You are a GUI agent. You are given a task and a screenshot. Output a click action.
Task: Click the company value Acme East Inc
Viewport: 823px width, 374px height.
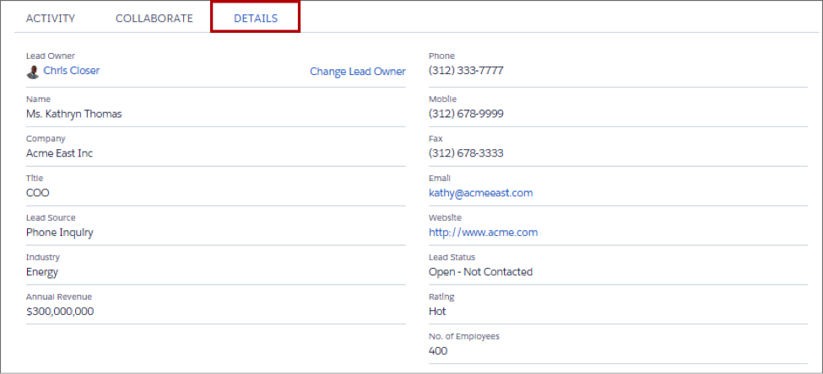pyautogui.click(x=59, y=153)
